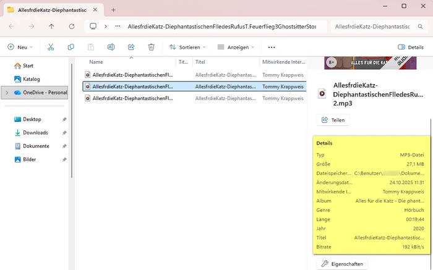Open the three-dots more options menu
Screen dimensions: 433x270
click(271, 47)
